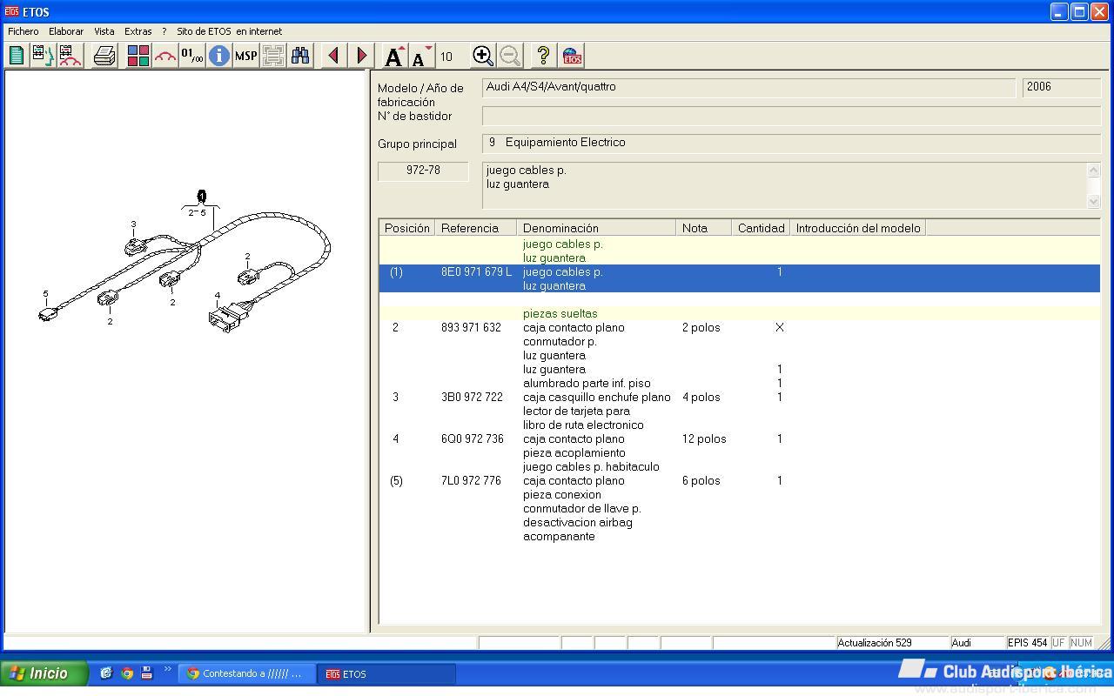Click the MSP toolbar button
The height and width of the screenshot is (696, 1114).
(245, 56)
